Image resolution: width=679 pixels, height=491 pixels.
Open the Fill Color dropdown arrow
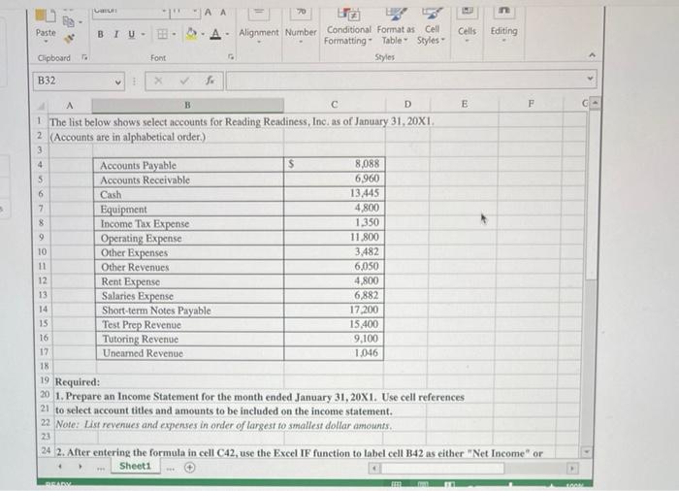tap(202, 34)
